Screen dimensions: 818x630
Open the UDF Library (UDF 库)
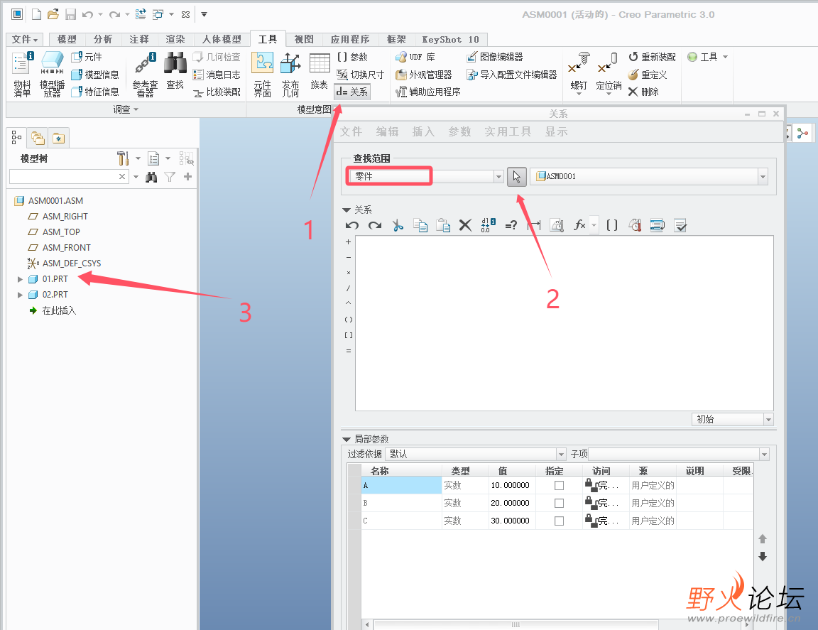415,57
